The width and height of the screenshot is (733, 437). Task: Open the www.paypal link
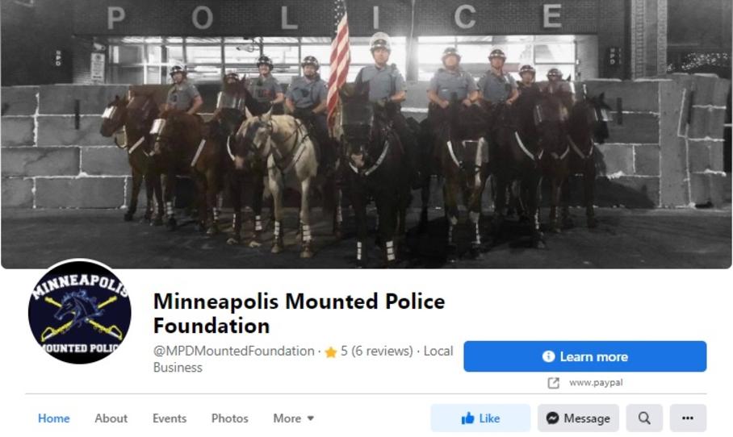pos(596,383)
